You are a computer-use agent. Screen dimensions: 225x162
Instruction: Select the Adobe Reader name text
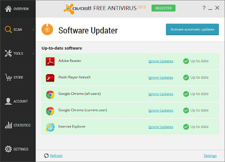coord(70,61)
